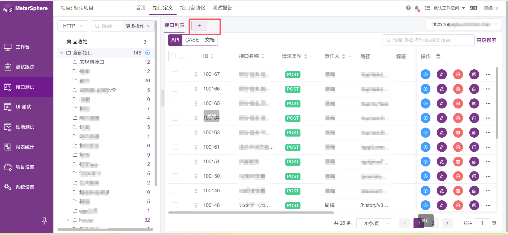Select the 未规划接口 module folder

coord(92,62)
